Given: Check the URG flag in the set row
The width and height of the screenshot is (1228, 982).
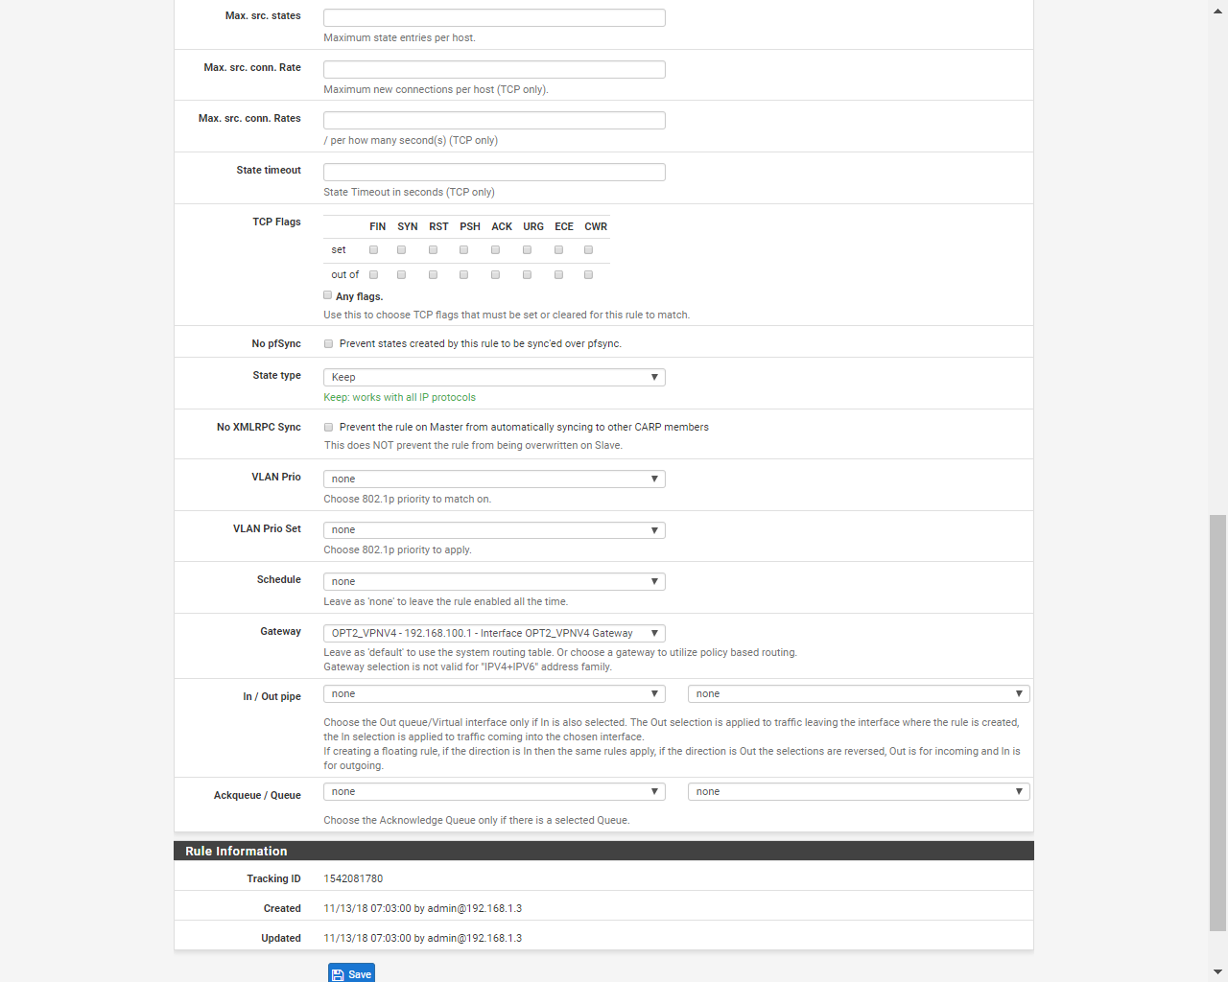Looking at the screenshot, I should [x=528, y=249].
